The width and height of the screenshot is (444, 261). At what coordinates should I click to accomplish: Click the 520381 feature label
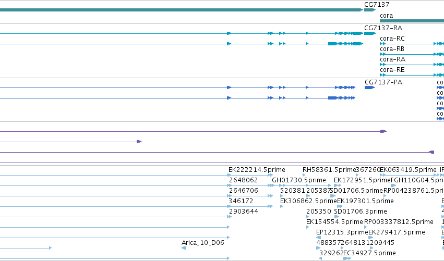click(293, 191)
